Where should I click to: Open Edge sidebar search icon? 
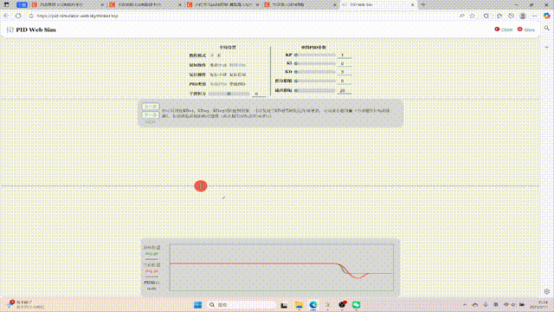tap(547, 28)
